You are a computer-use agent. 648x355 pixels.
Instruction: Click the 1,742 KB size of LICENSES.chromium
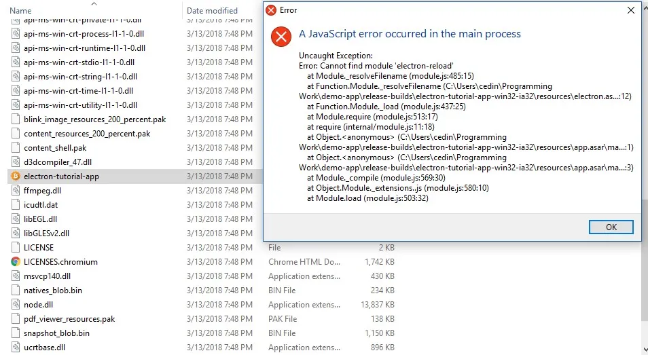click(380, 262)
